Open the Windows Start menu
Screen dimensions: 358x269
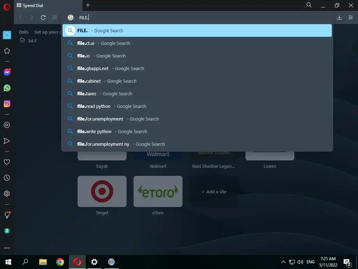pos(8,262)
